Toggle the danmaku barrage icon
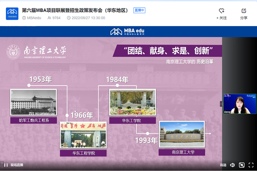257x171 pixels. tap(242, 165)
